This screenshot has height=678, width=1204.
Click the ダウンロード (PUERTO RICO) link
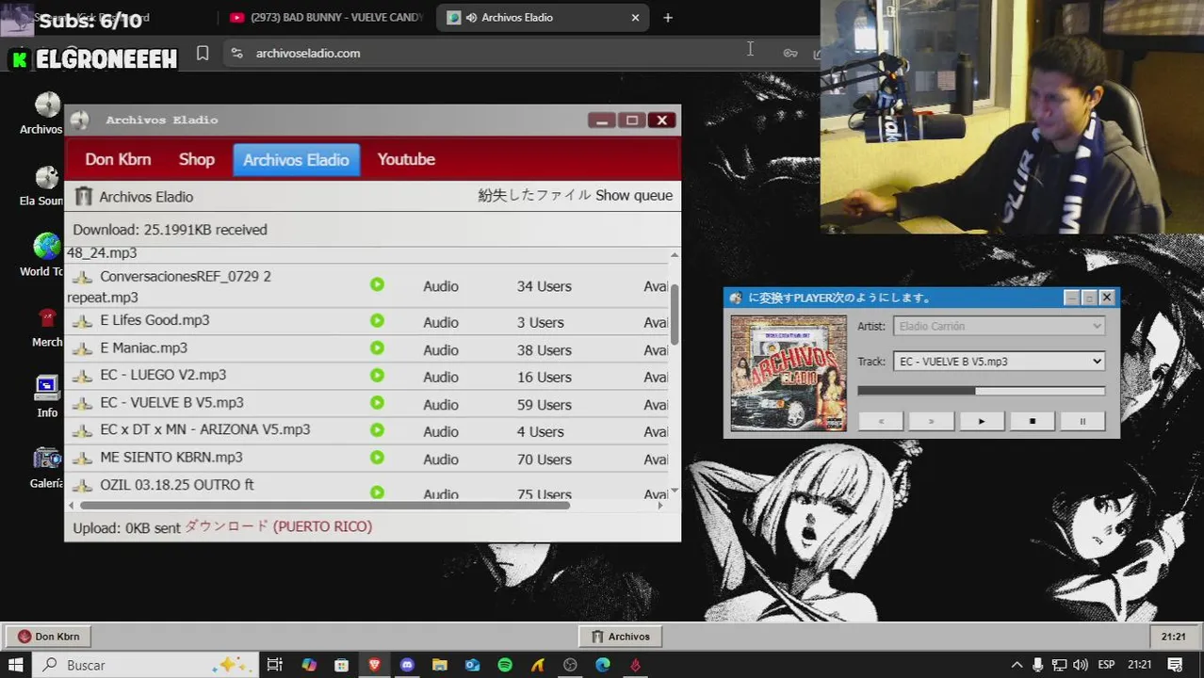tap(278, 526)
